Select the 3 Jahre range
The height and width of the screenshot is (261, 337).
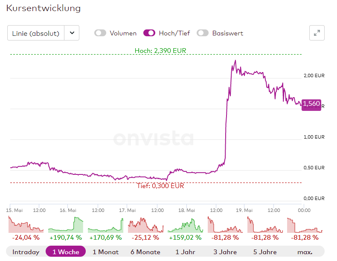[x=225, y=252]
